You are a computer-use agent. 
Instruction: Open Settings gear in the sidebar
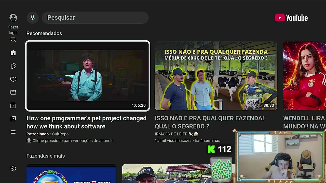(13, 169)
